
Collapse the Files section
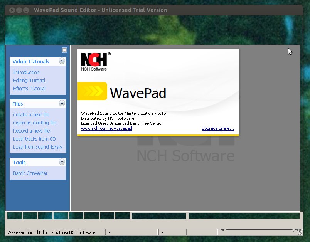click(62, 103)
